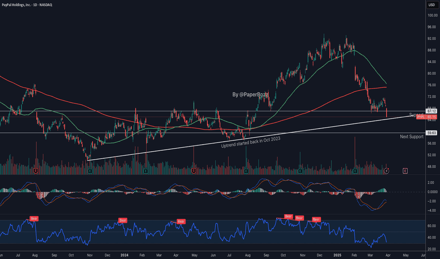The width and height of the screenshot is (440, 259).
Task: Click the green earnings marker at Nov 2023
Action: [90, 171]
